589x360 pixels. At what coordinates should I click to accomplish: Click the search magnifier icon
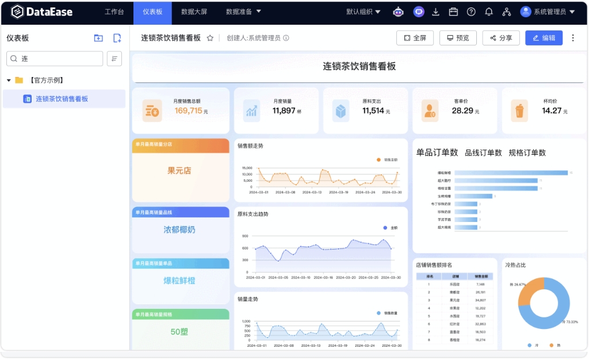[x=14, y=59]
